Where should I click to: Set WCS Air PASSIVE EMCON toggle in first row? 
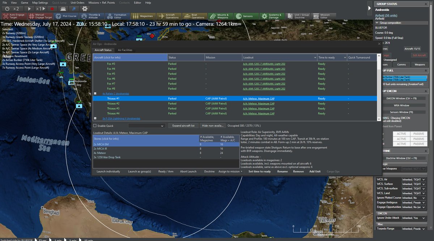point(418,134)
